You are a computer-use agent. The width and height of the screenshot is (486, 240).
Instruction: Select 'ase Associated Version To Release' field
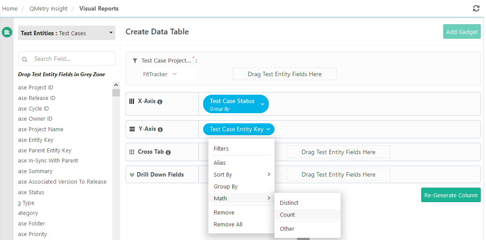(62, 182)
